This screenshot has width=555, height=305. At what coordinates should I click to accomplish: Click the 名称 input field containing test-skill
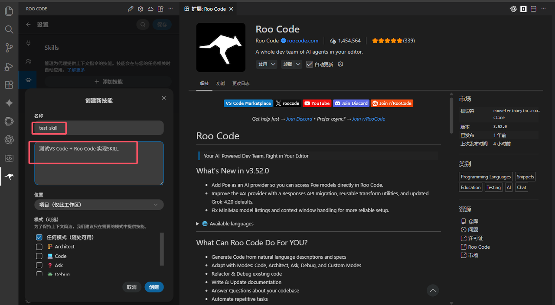99,128
